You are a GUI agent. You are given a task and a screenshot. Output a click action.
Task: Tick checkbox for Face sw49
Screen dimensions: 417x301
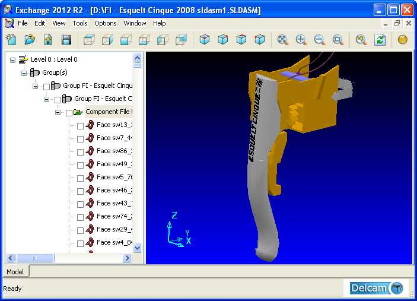tap(80, 164)
